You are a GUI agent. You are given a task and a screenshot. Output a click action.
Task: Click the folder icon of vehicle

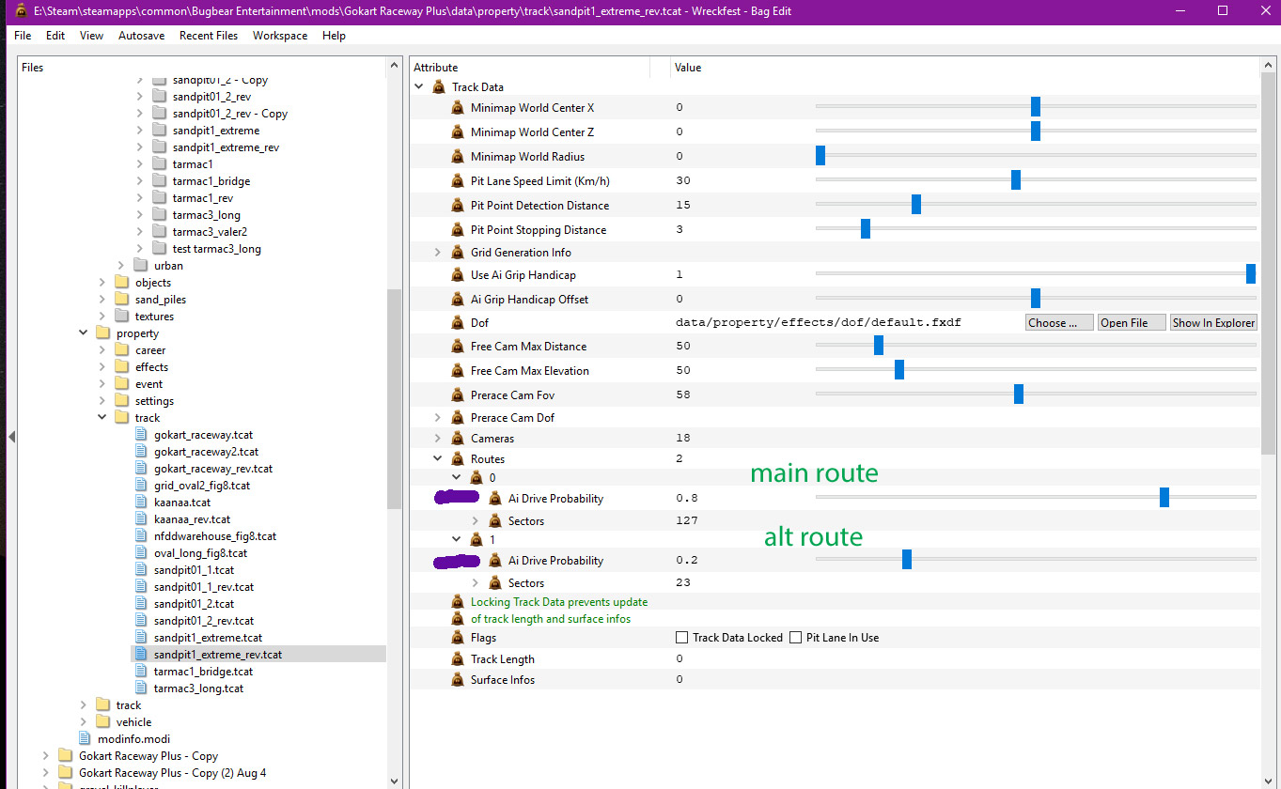pos(102,722)
